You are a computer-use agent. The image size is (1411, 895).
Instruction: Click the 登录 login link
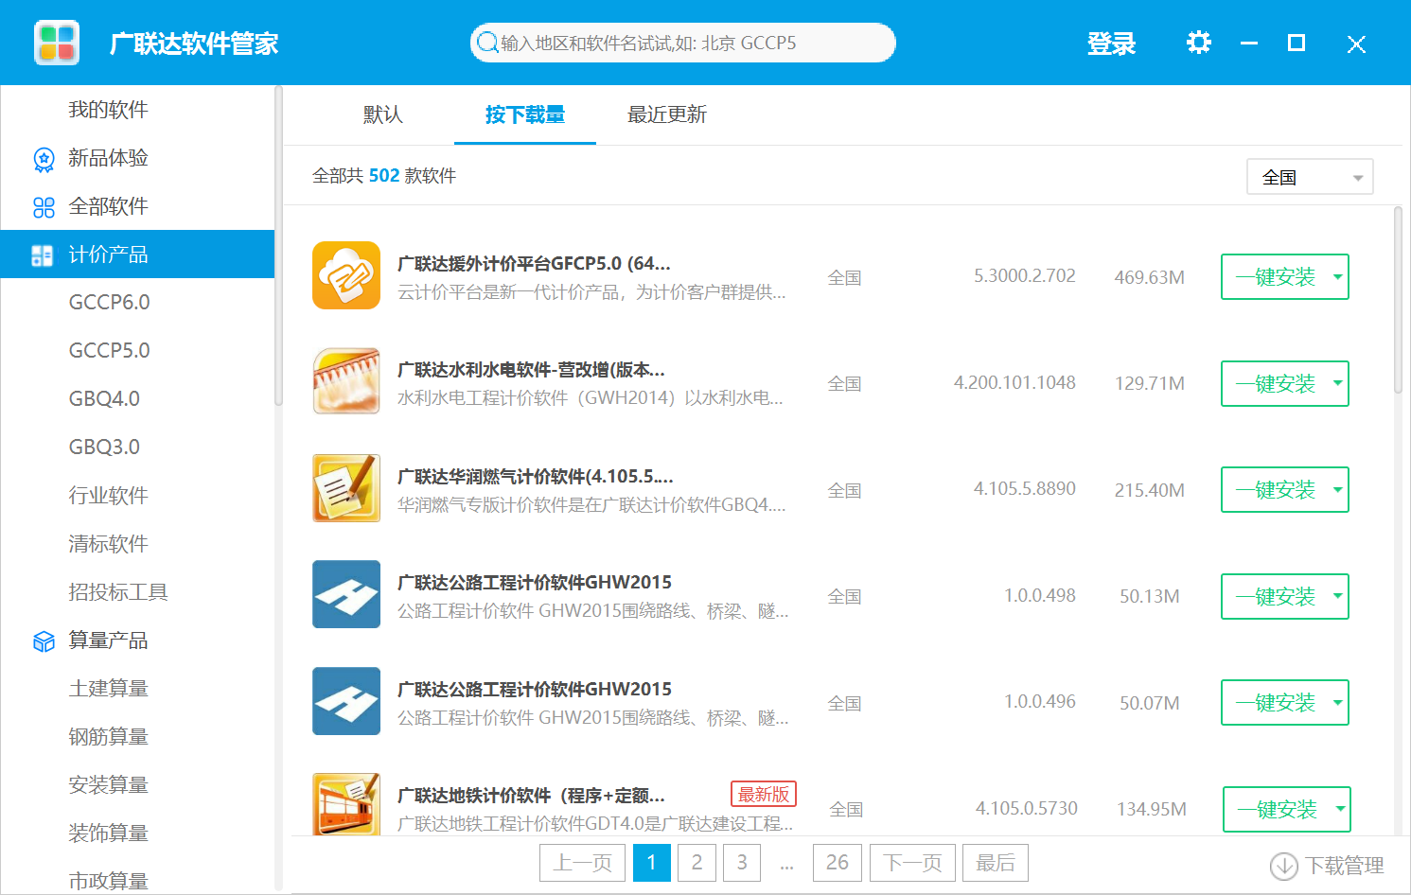[1111, 44]
